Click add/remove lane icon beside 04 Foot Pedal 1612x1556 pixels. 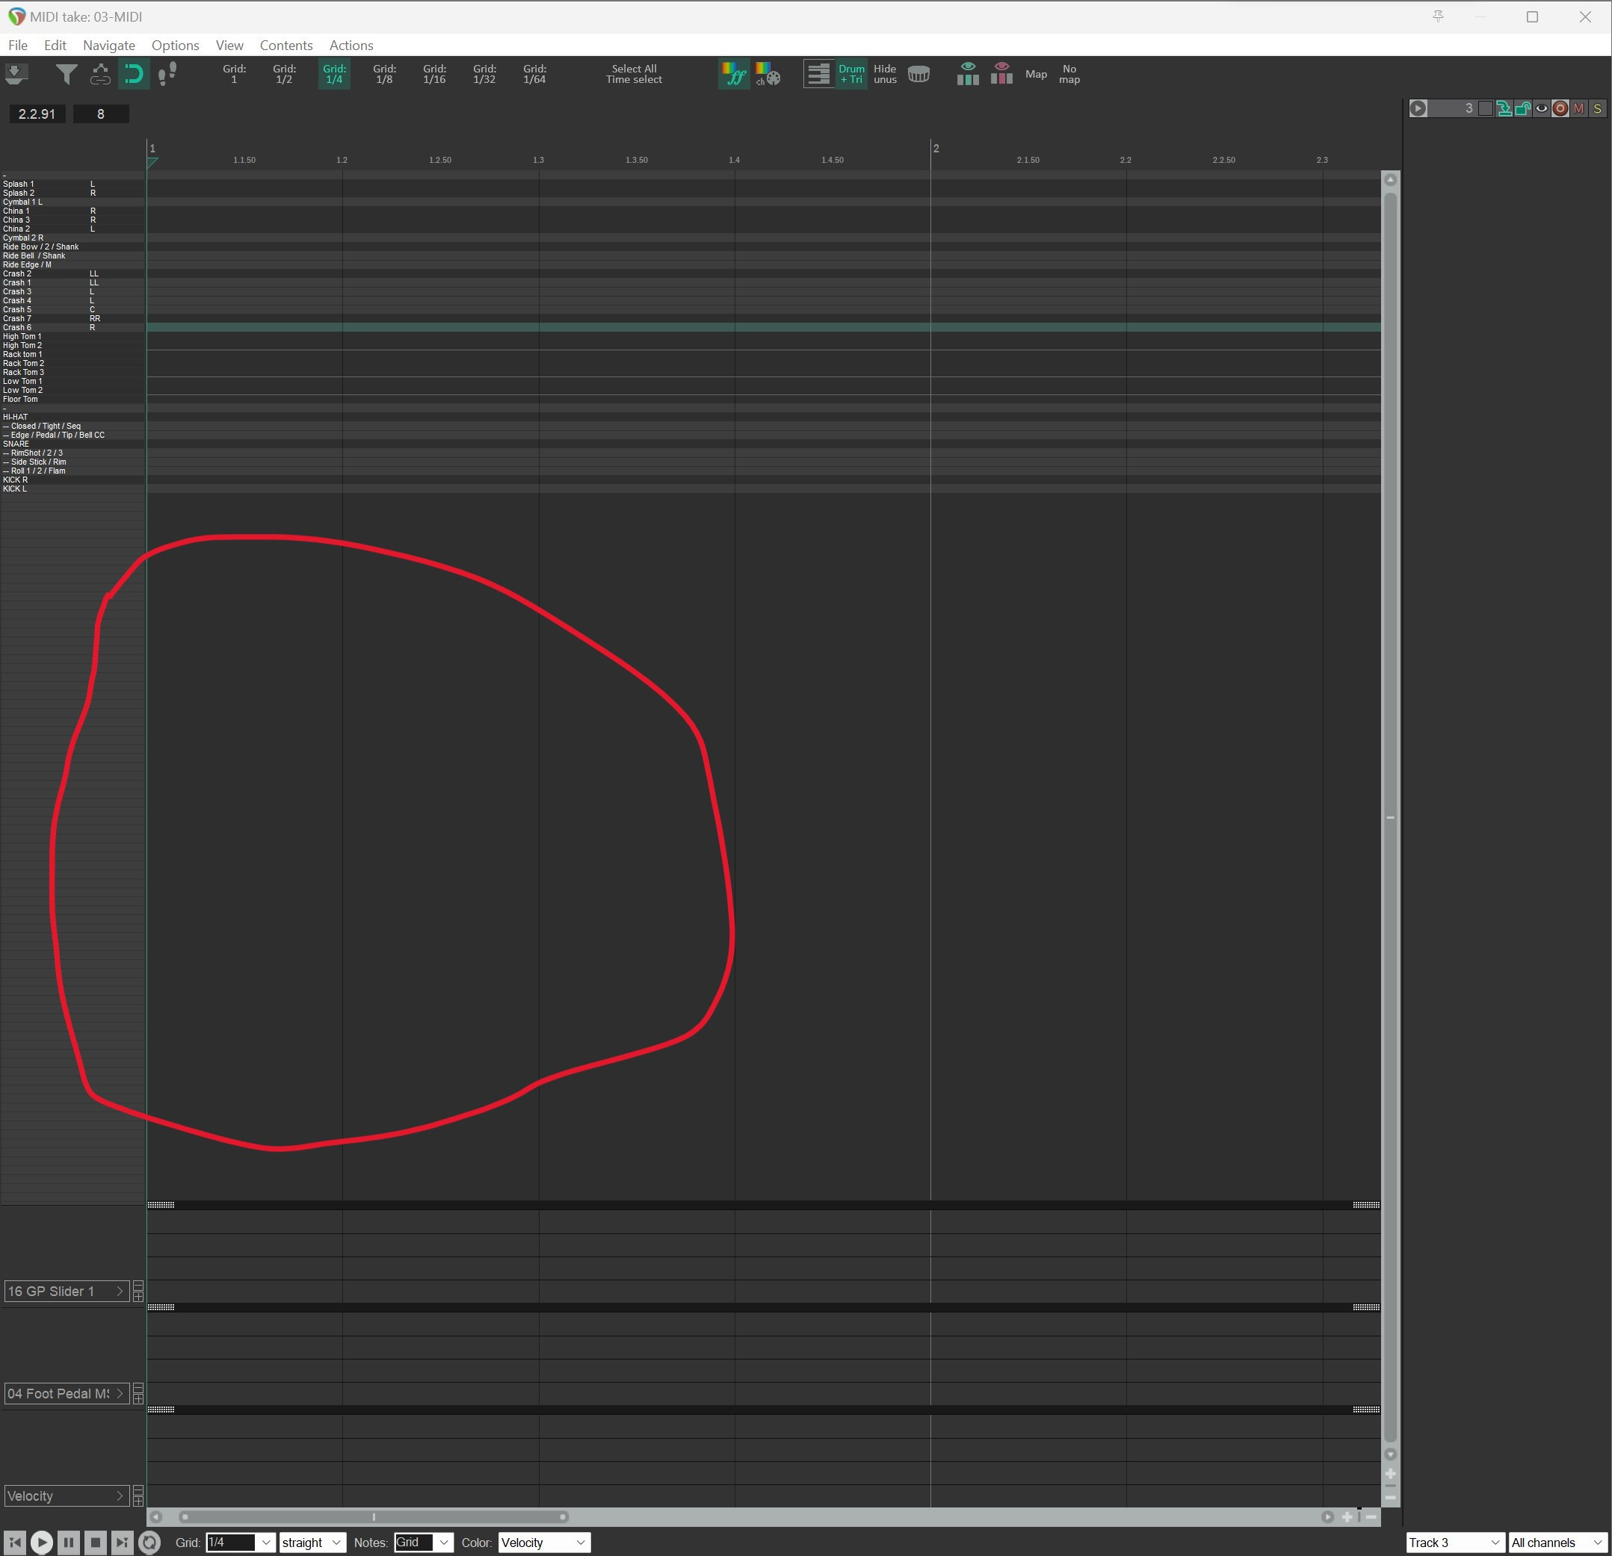point(138,1393)
